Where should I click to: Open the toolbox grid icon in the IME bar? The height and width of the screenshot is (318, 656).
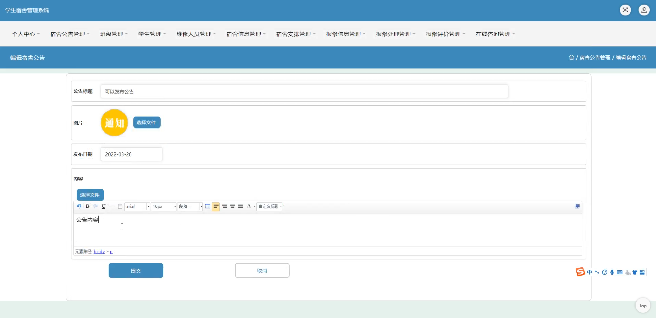(x=642, y=272)
